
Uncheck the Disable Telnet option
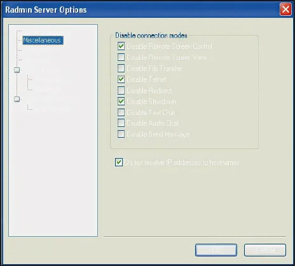pyautogui.click(x=121, y=79)
